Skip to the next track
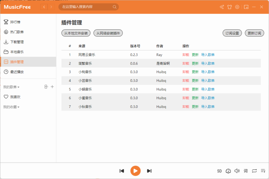 point(149,171)
